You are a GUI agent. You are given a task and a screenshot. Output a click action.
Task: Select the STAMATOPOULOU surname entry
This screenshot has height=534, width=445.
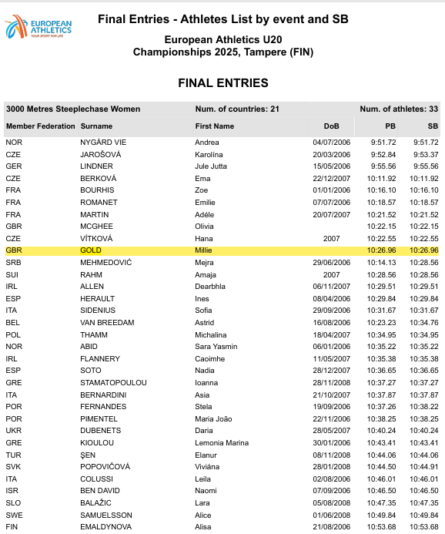point(114,383)
